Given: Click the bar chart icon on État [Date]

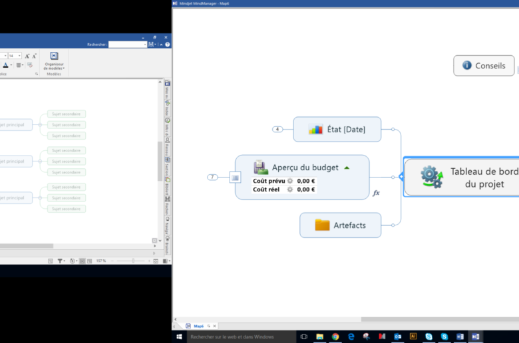Looking at the screenshot, I should tap(315, 130).
